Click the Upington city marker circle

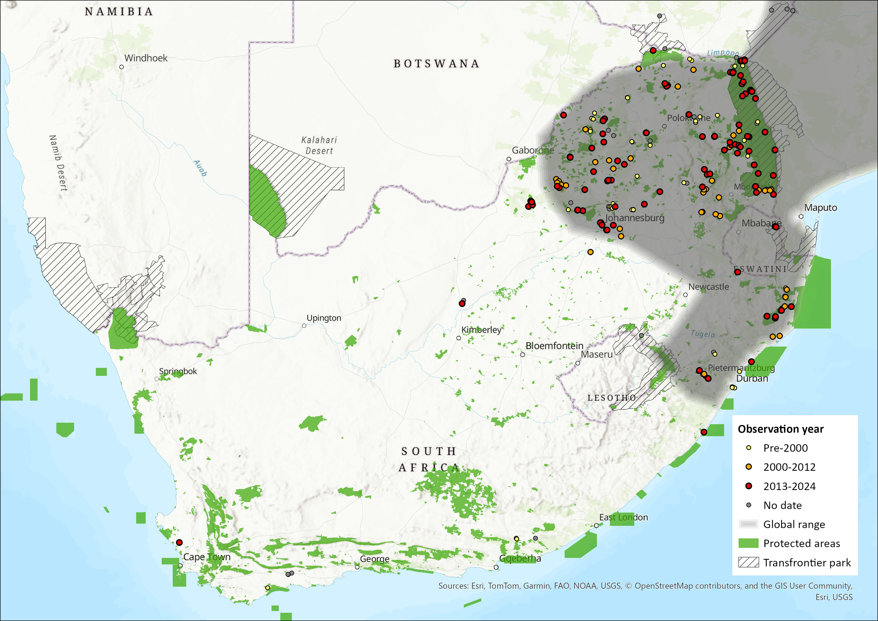tap(304, 326)
